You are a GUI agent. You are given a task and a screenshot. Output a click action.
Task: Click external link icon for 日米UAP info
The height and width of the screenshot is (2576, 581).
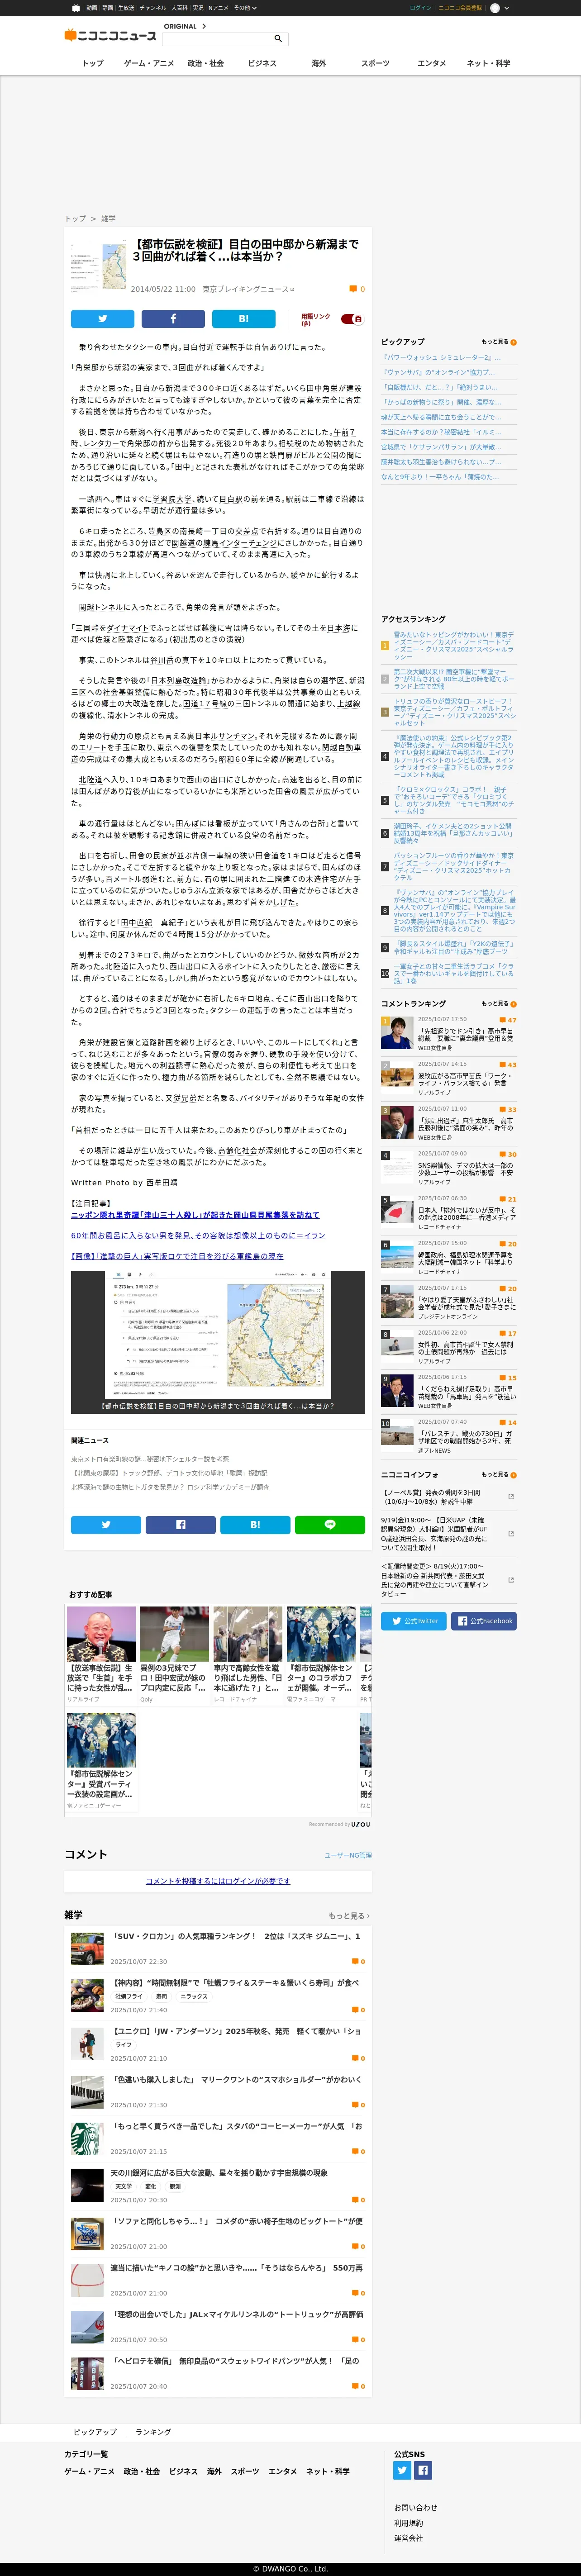click(x=511, y=1533)
